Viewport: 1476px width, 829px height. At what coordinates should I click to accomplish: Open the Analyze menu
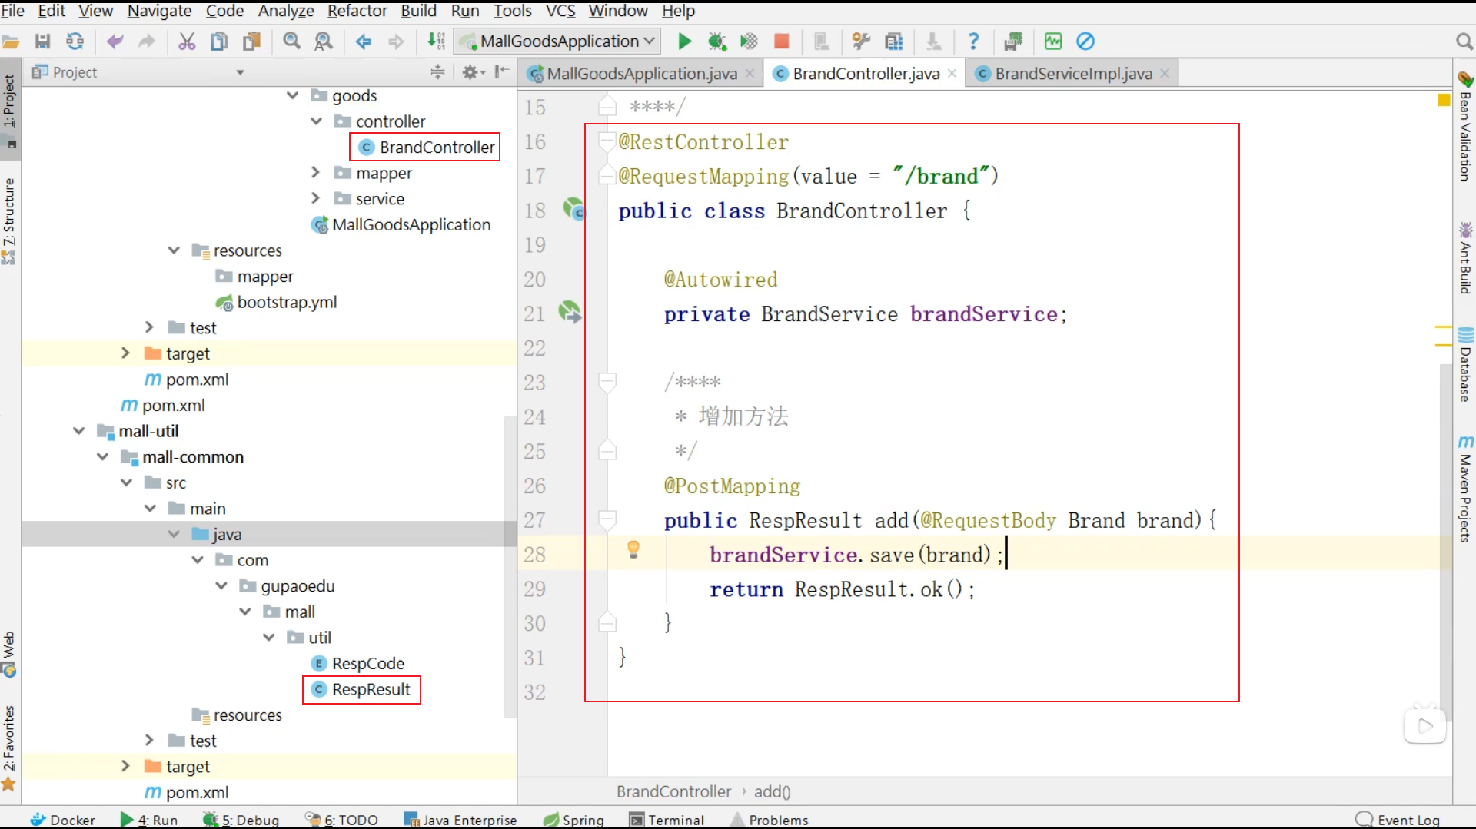coord(286,11)
